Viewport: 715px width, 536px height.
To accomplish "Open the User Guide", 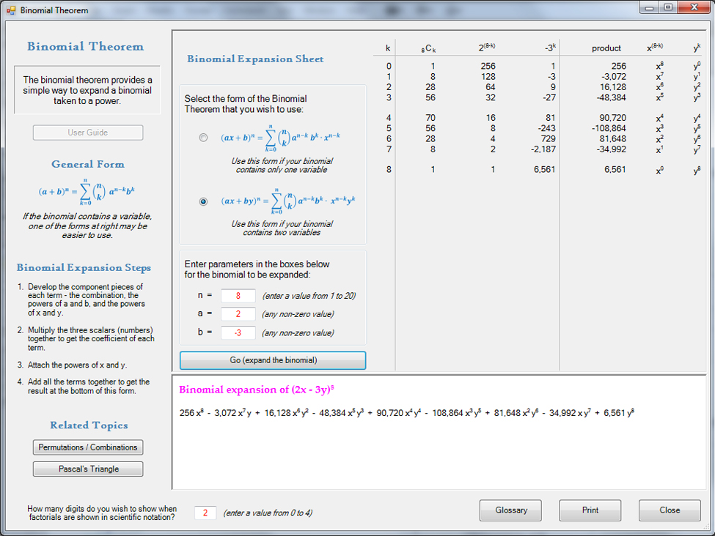I will [88, 133].
